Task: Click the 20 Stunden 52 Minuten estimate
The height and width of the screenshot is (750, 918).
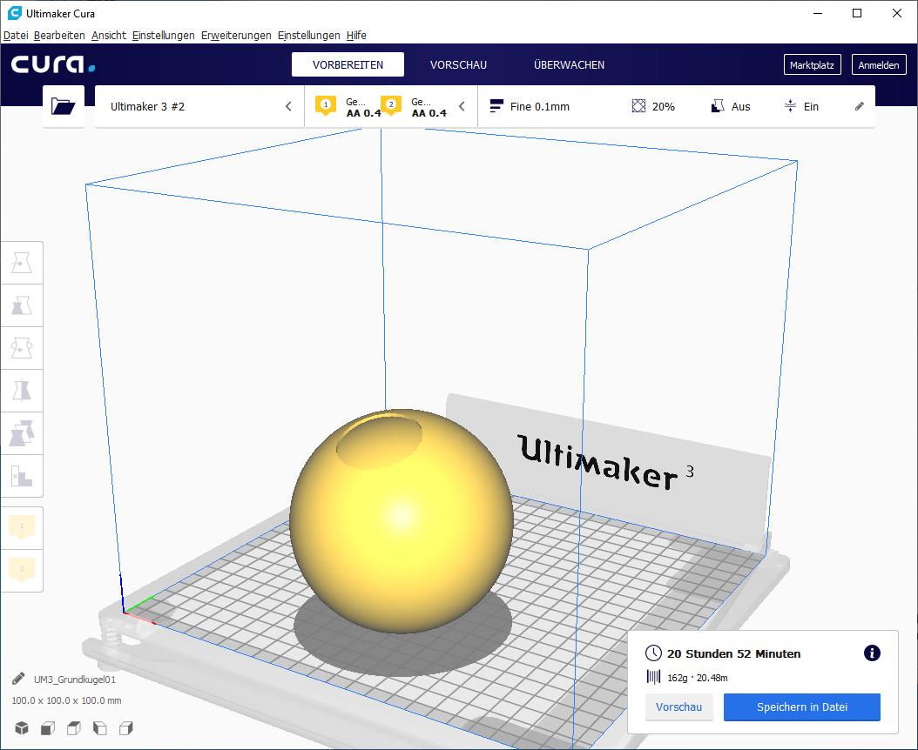Action: pyautogui.click(x=733, y=653)
